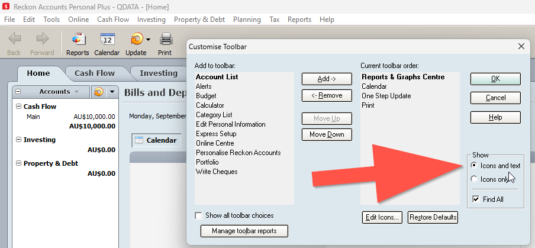Screen dimensions: 535x248
Task: Click the update icon in Accounts bar
Action: [x=99, y=91]
